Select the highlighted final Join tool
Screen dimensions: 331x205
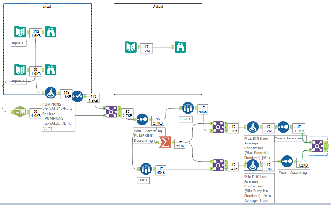[x=318, y=146]
